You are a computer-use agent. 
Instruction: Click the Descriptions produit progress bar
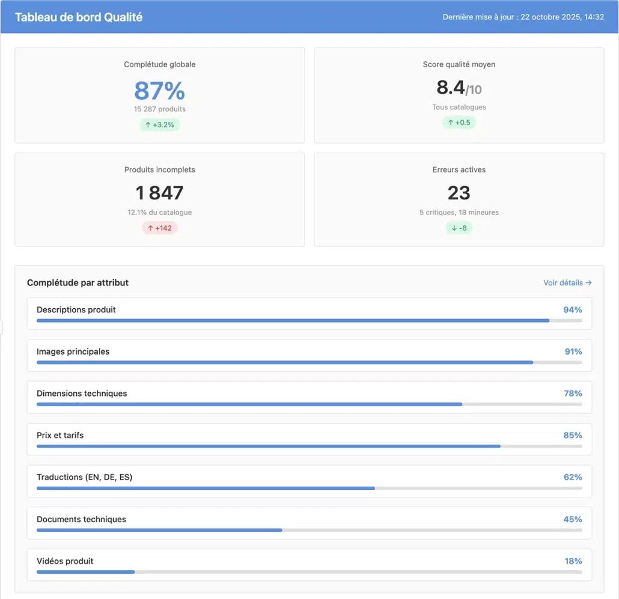point(309,321)
